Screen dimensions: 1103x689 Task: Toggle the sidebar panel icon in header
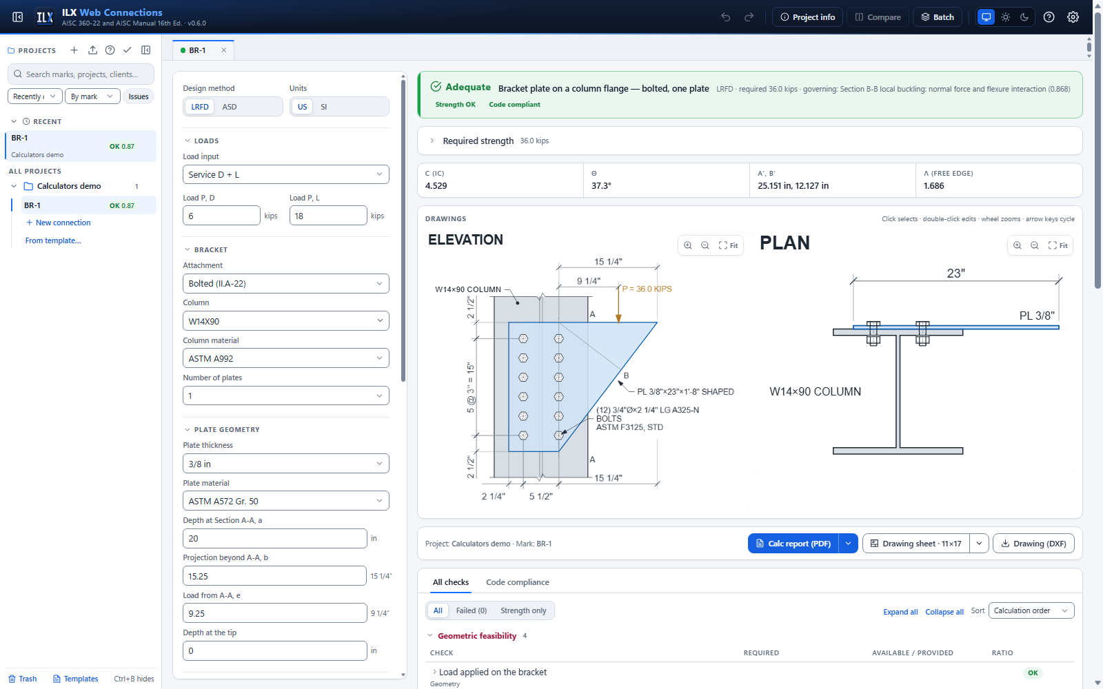click(x=18, y=17)
